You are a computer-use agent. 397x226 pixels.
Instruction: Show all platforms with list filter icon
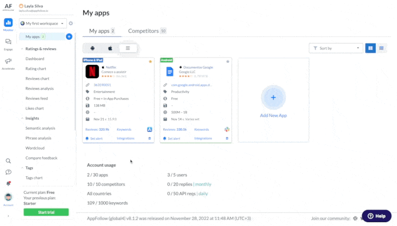coord(128,48)
